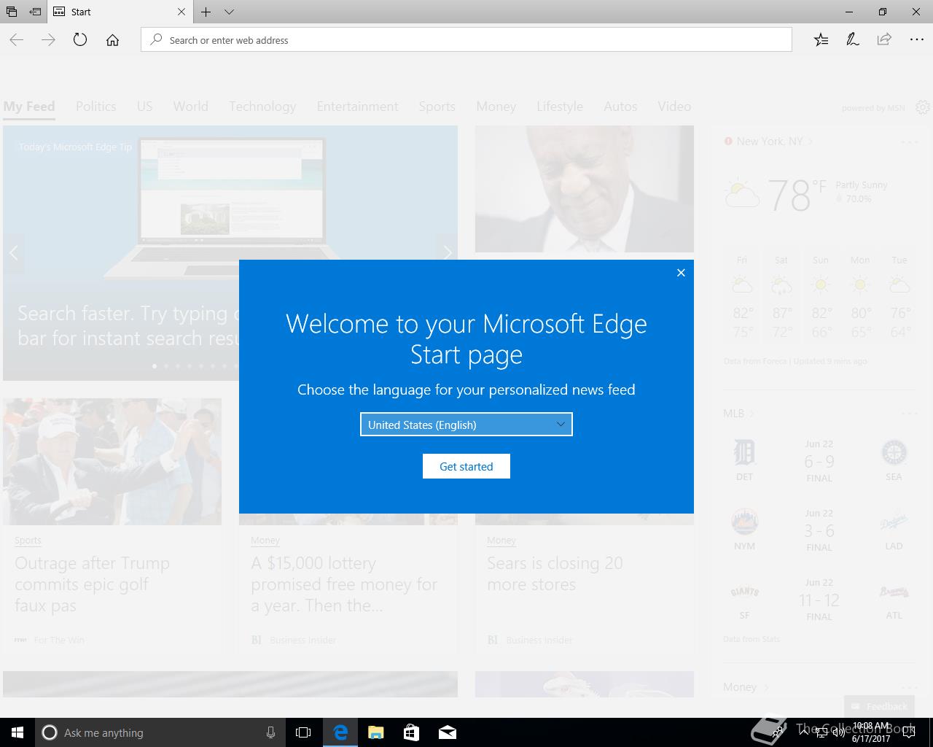Open the top story portrait thumbnail

(x=585, y=189)
